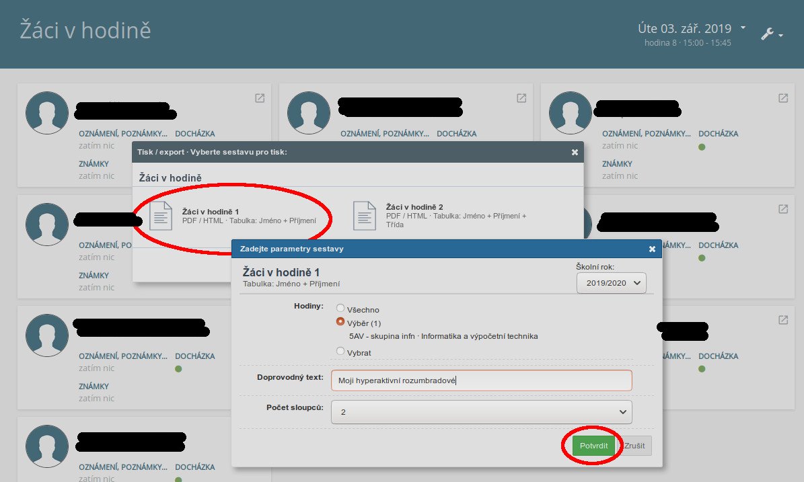The width and height of the screenshot is (804, 482).
Task: Click into the Doprovodný text input field
Action: click(481, 380)
